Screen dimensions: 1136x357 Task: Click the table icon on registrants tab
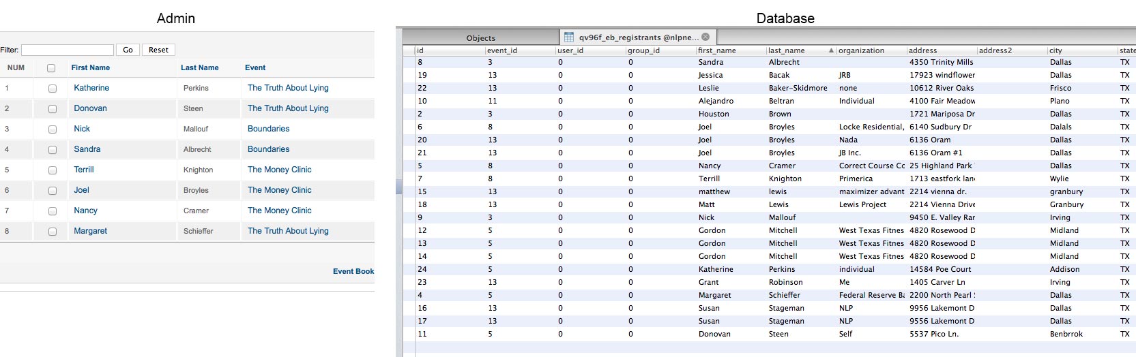[x=569, y=37]
